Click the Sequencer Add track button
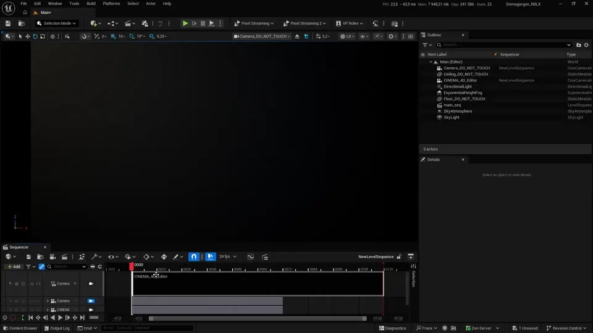 point(14,266)
